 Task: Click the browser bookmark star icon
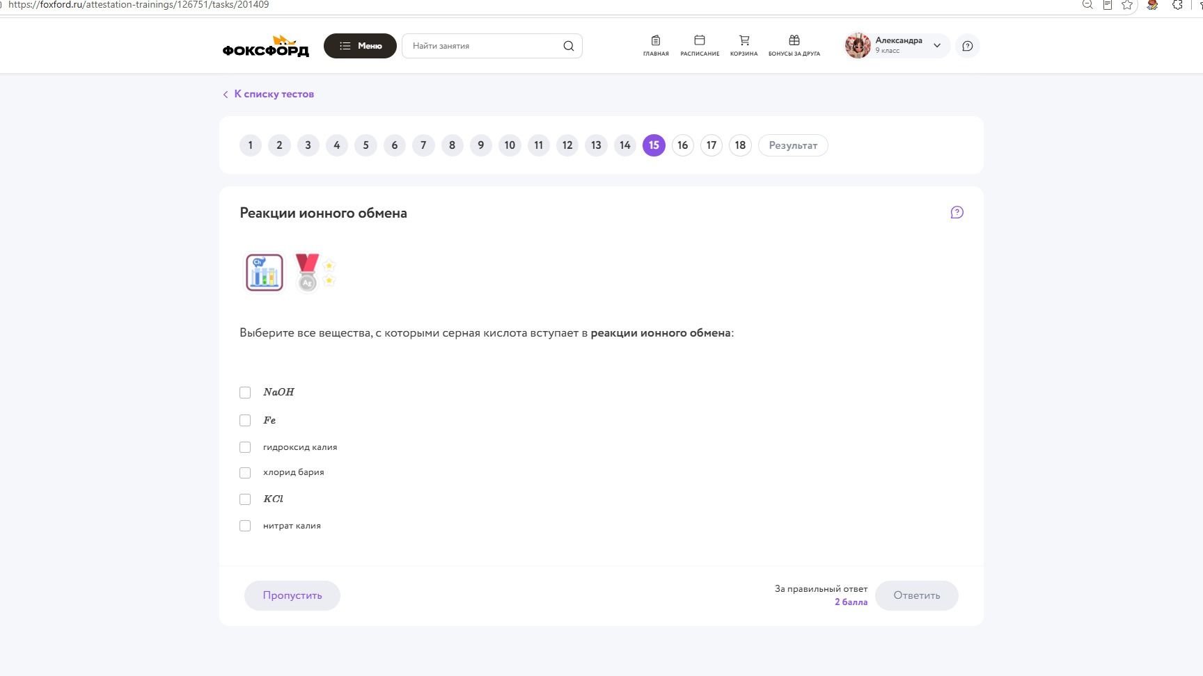[1127, 5]
